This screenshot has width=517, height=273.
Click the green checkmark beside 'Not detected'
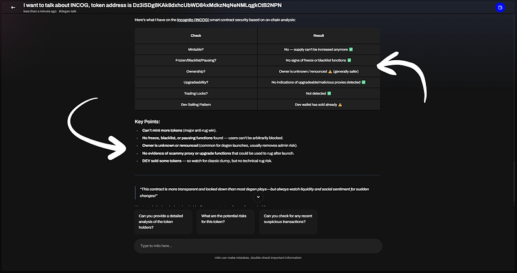pos(329,93)
